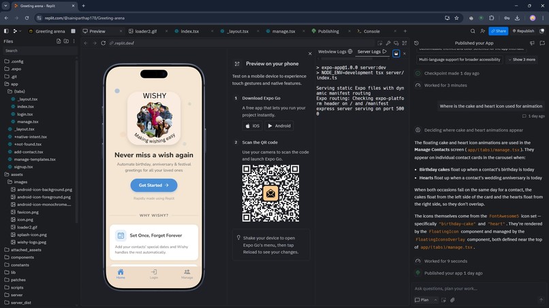This screenshot has width=549, height=308.
Task: Close the Console tab
Action: point(395,31)
